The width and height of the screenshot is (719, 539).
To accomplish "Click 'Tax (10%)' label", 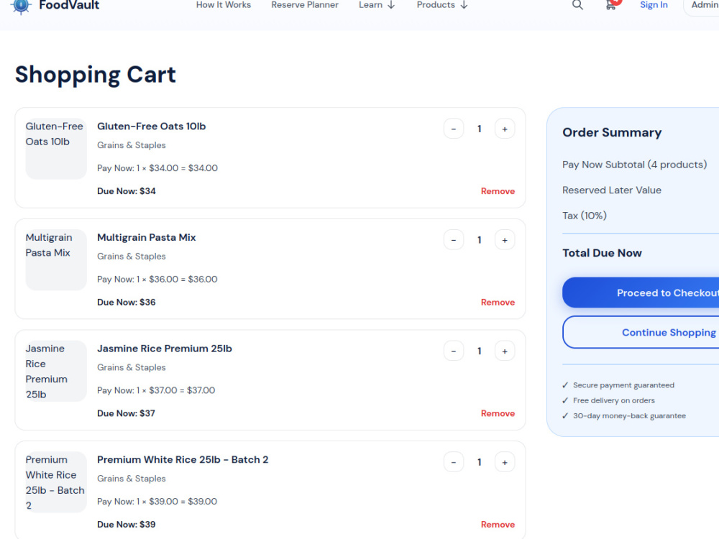I will 585,216.
